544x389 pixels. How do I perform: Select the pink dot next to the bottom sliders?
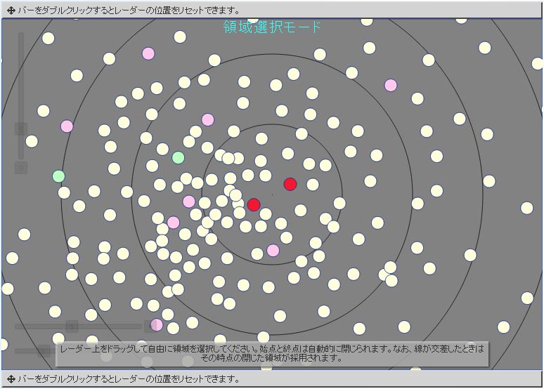(157, 324)
